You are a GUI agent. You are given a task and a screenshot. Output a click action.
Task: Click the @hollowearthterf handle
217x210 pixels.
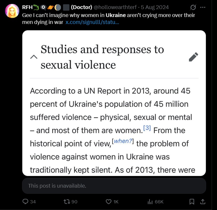click(x=115, y=7)
